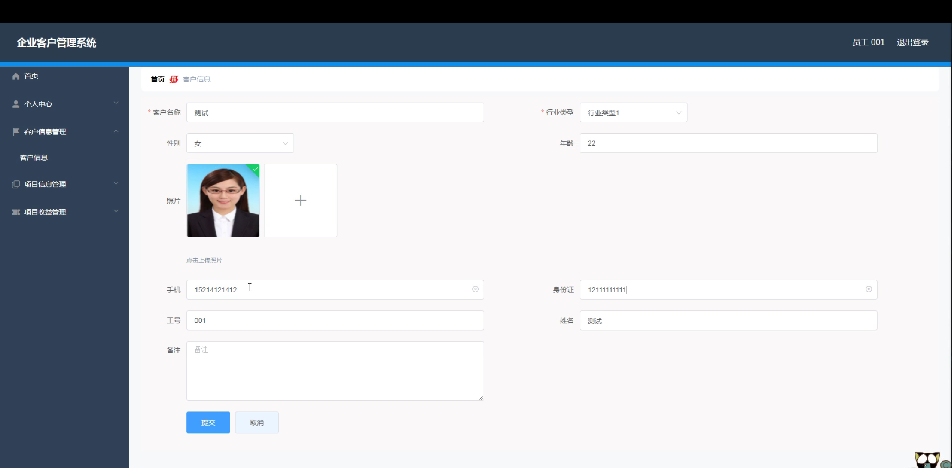Click the 取消 cancel button

[x=257, y=423]
